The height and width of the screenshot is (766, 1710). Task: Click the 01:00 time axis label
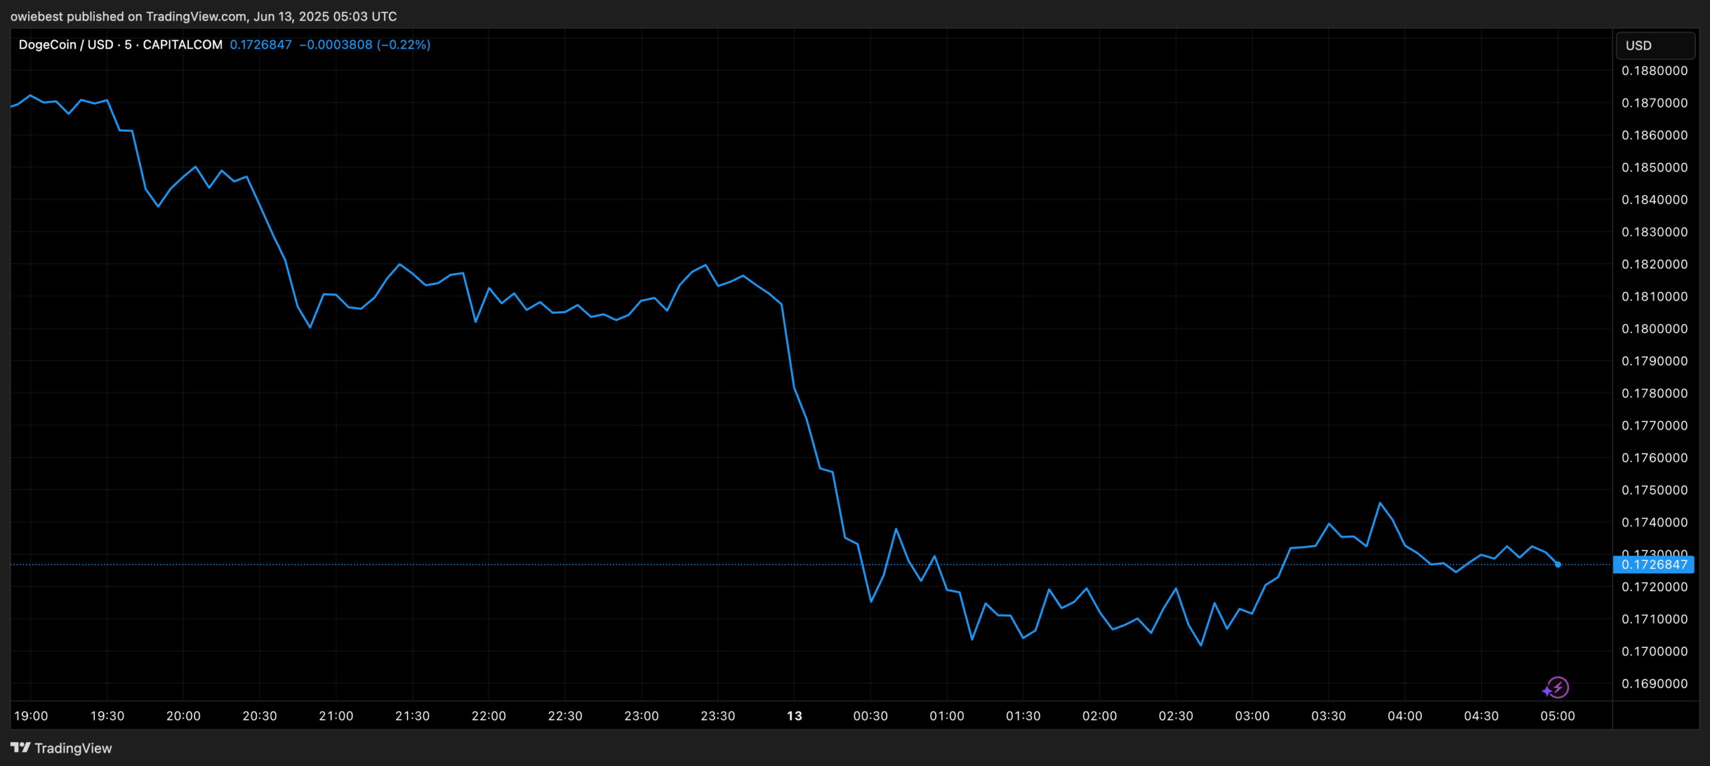[947, 716]
